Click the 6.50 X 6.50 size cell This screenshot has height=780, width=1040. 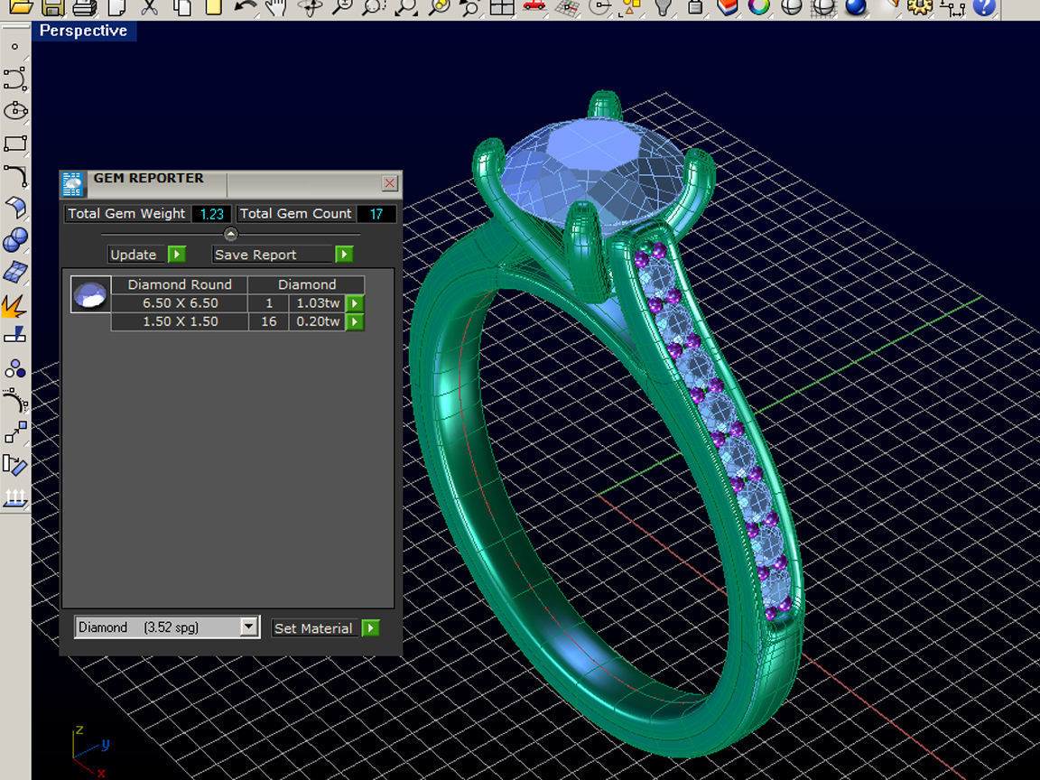click(180, 303)
